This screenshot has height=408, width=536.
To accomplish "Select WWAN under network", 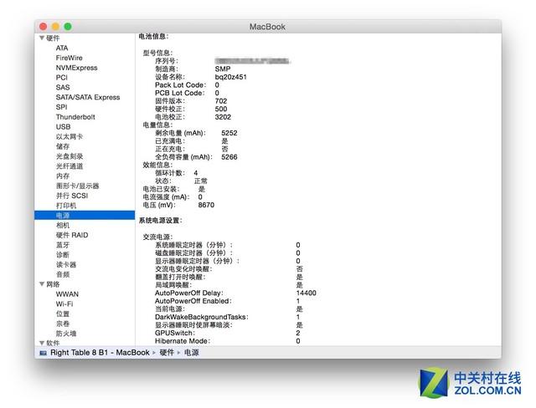I will (x=67, y=294).
